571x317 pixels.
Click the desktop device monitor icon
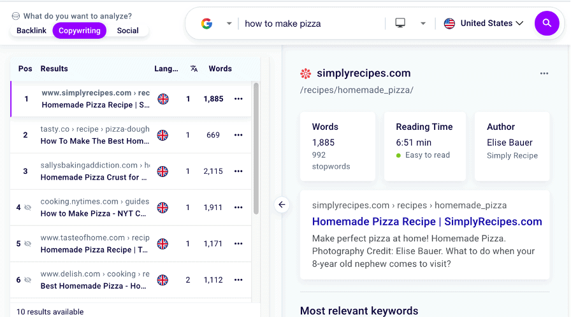[x=400, y=23]
